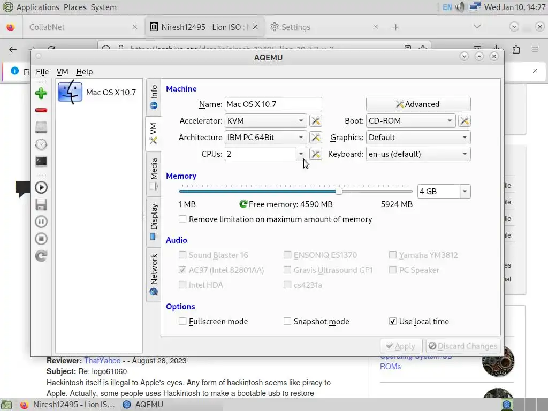This screenshot has height=411, width=548.
Task: Click the network icon in system tray
Action: (x=475, y=7)
